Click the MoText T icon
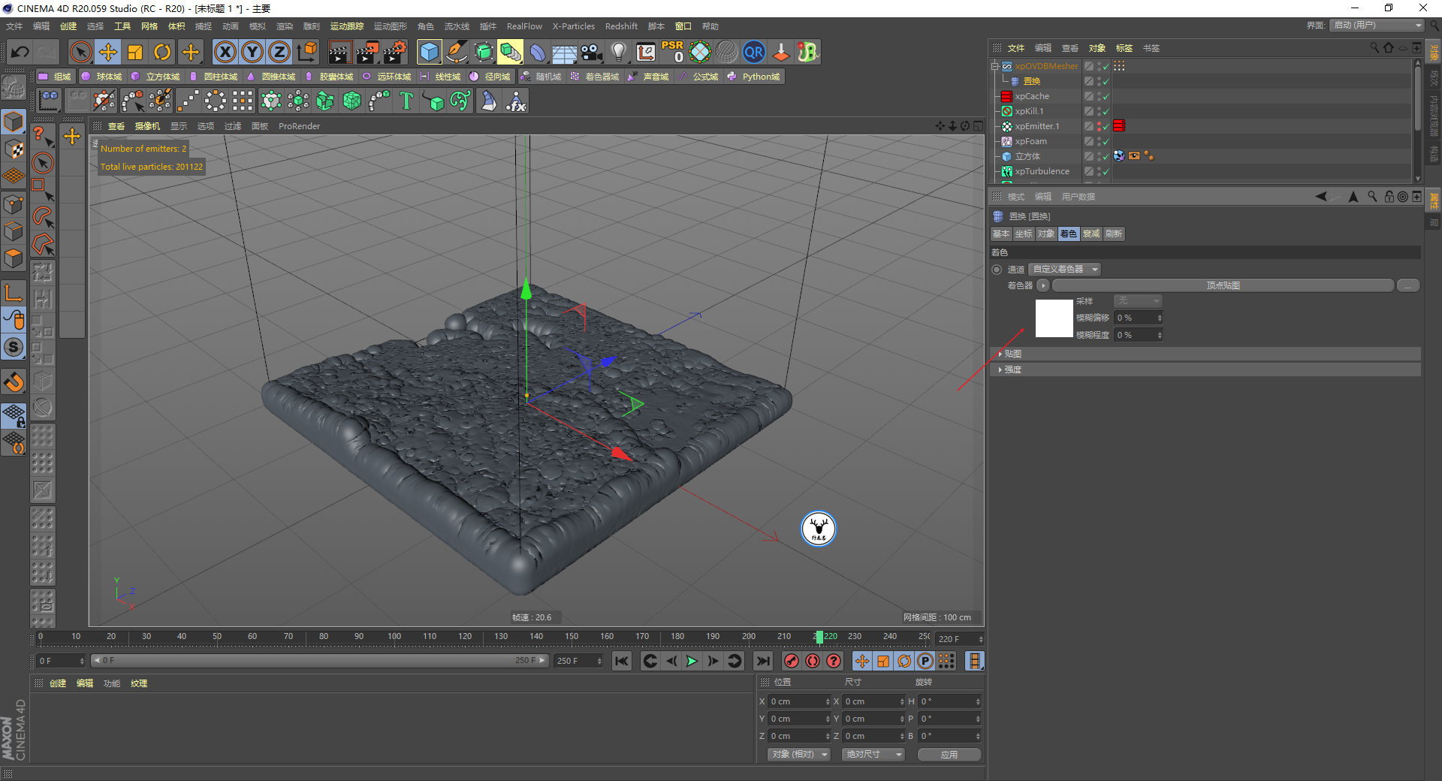The width and height of the screenshot is (1442, 781). pyautogui.click(x=406, y=101)
